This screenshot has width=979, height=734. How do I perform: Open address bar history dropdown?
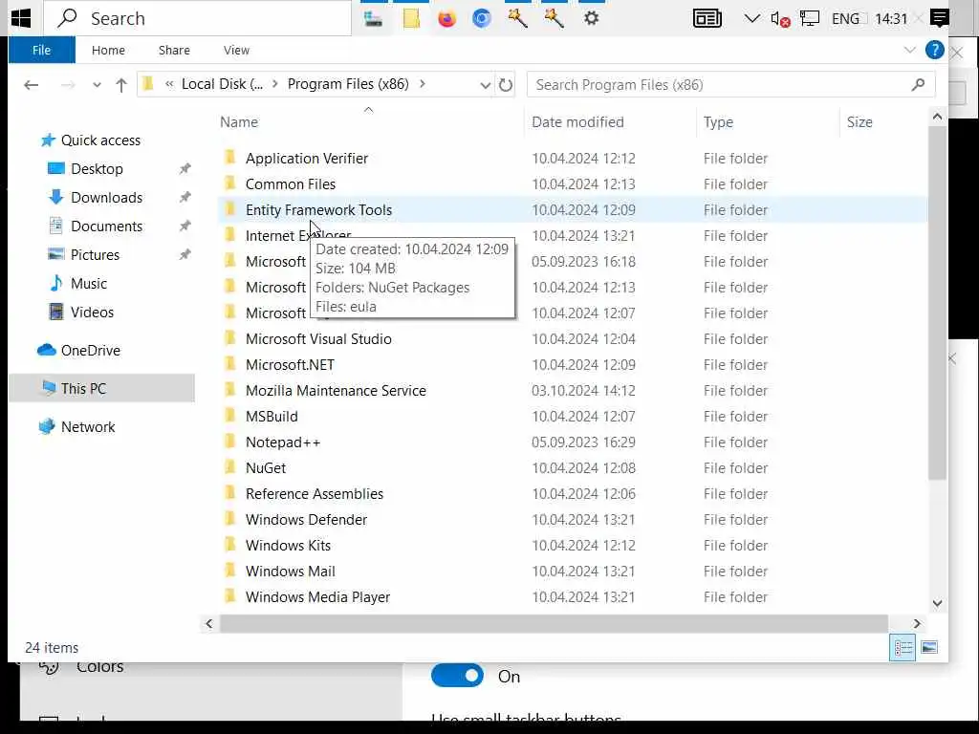485,85
